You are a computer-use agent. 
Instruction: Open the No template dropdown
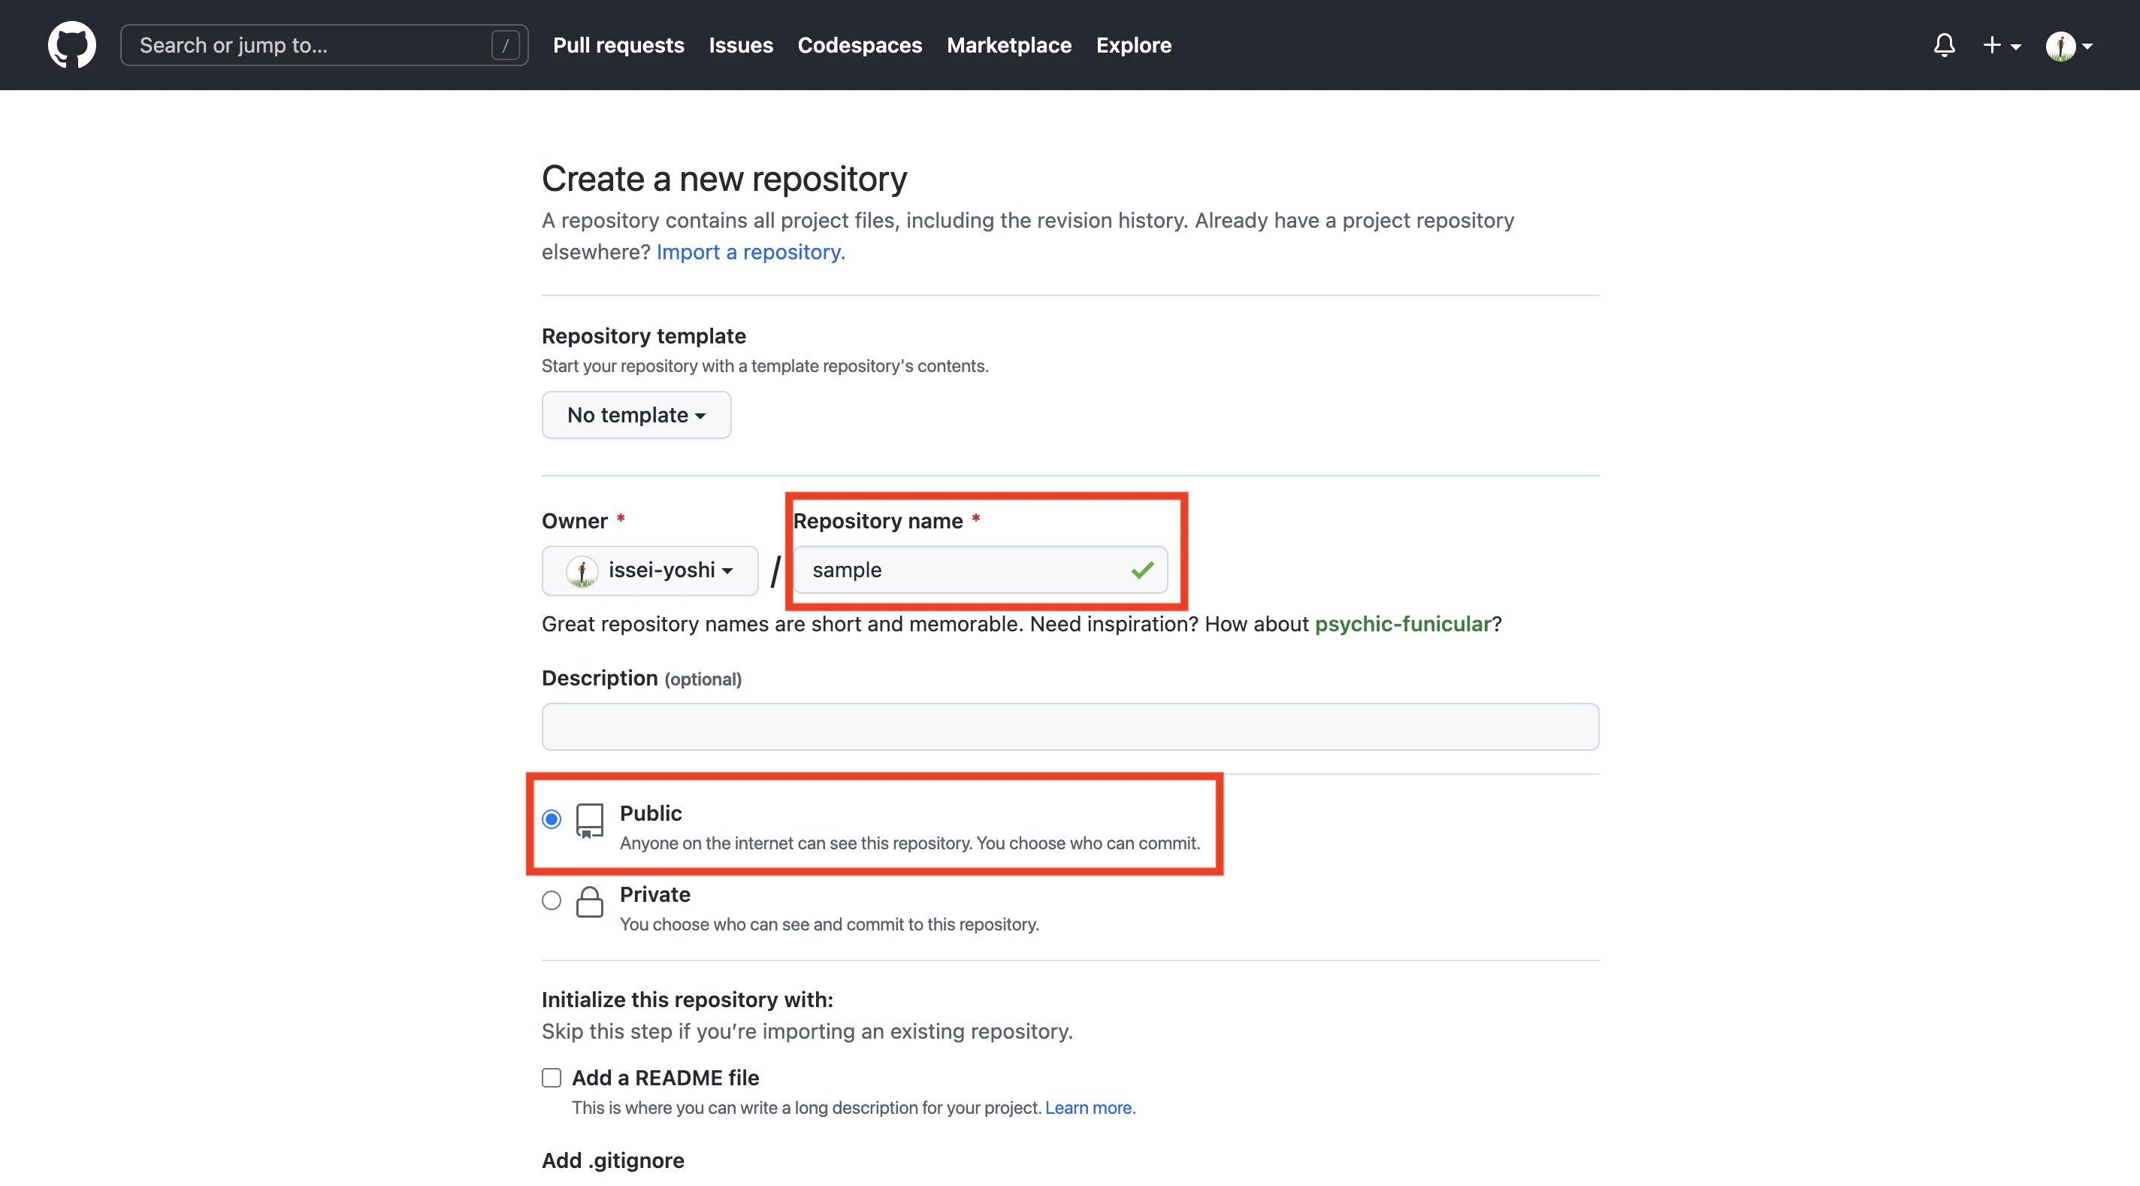point(636,415)
